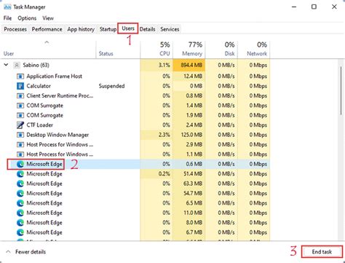Click the Edge icon on the 54.7 MB row
This screenshot has width=345, height=263.
[x=20, y=193]
